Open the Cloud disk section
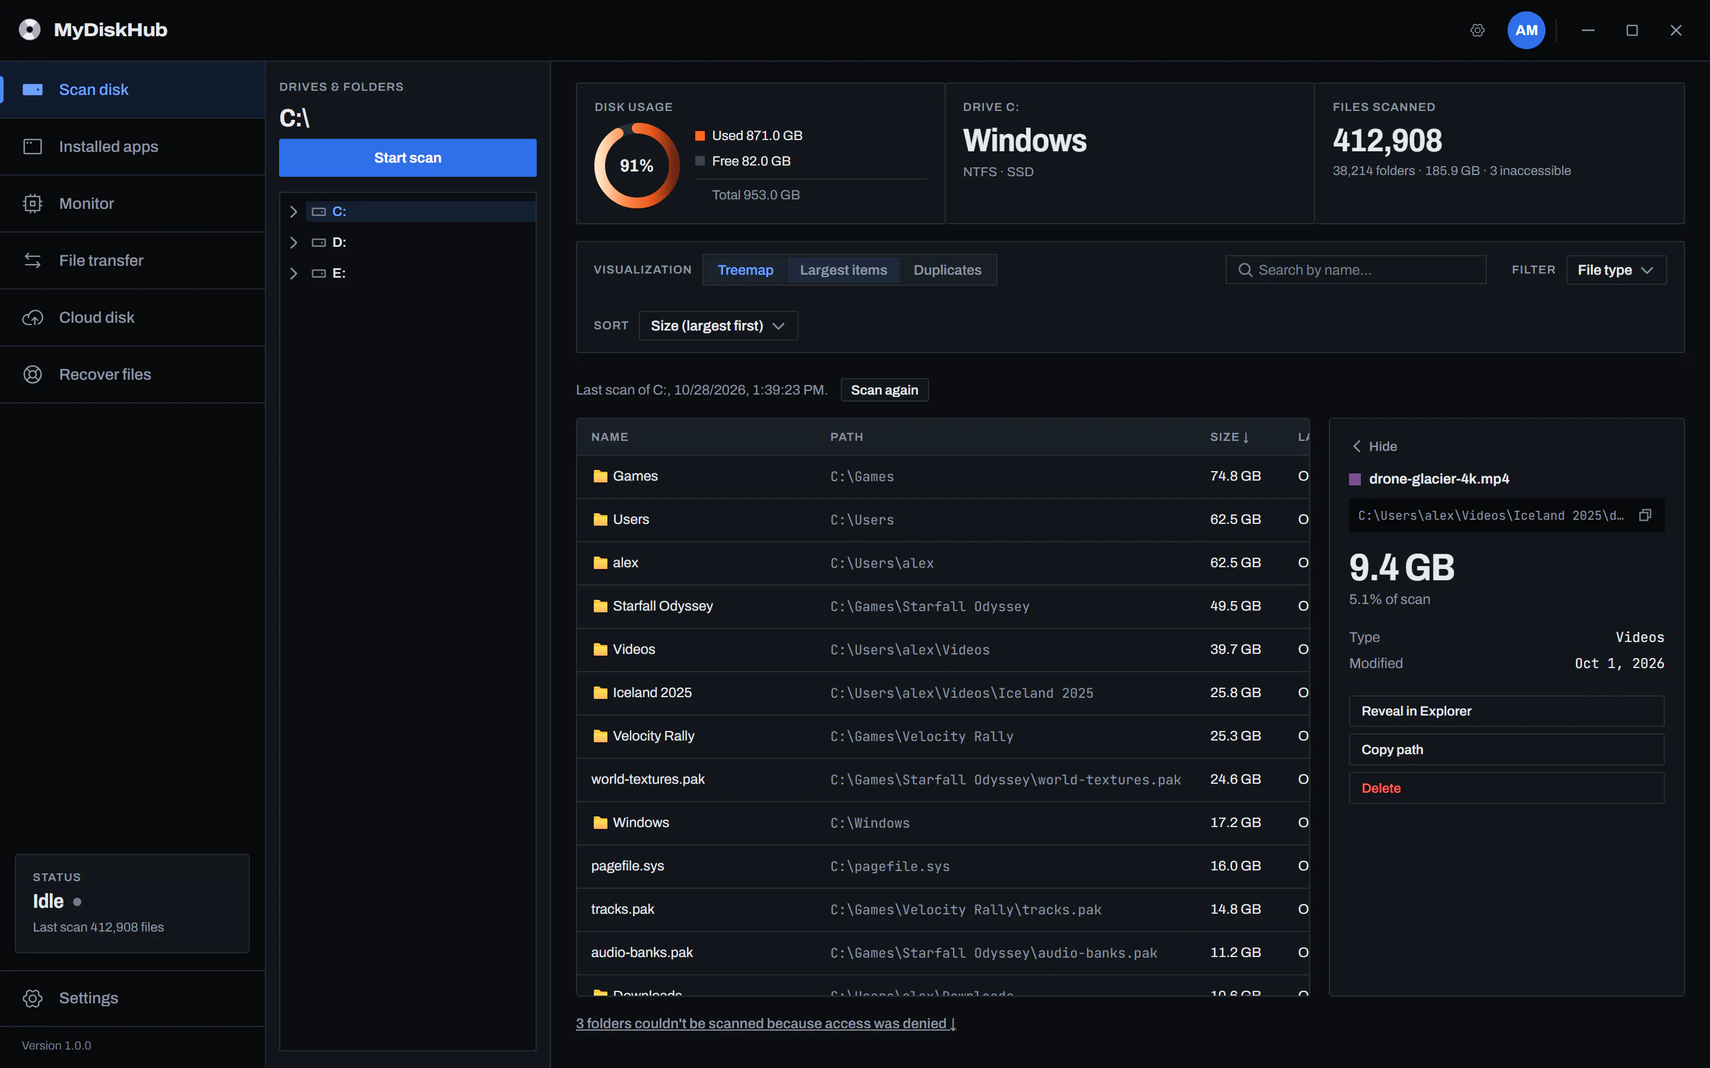 (132, 318)
